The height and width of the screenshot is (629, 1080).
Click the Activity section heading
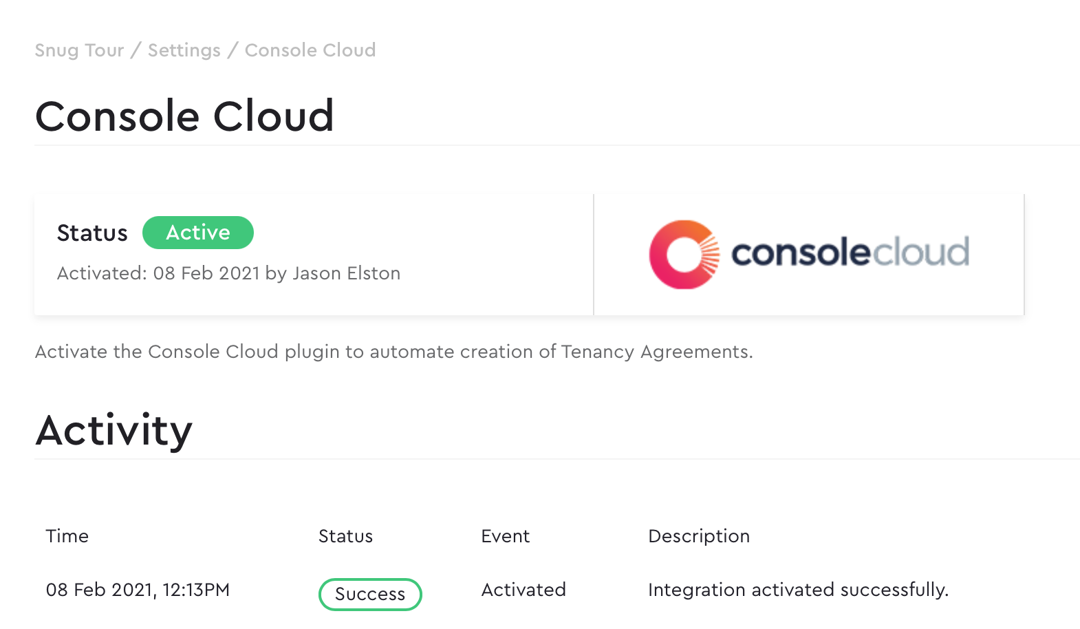(114, 431)
